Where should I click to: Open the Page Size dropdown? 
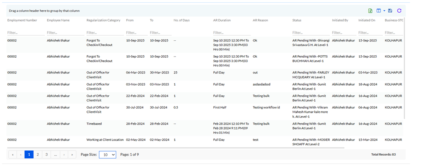click(x=108, y=154)
